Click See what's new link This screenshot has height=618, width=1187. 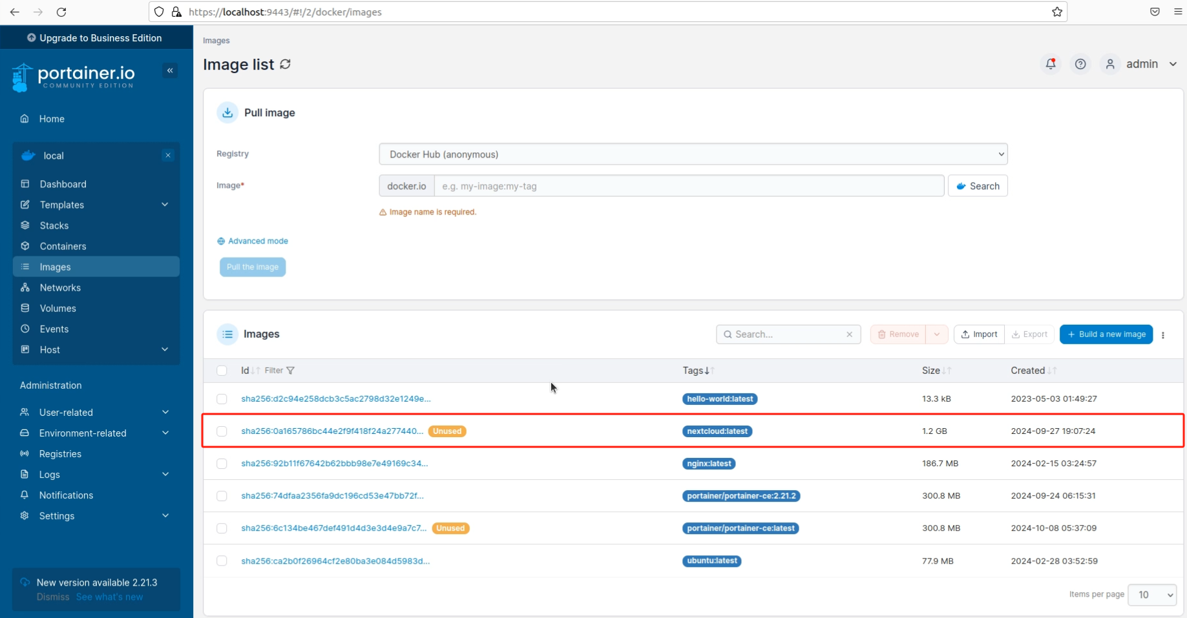pyautogui.click(x=109, y=597)
